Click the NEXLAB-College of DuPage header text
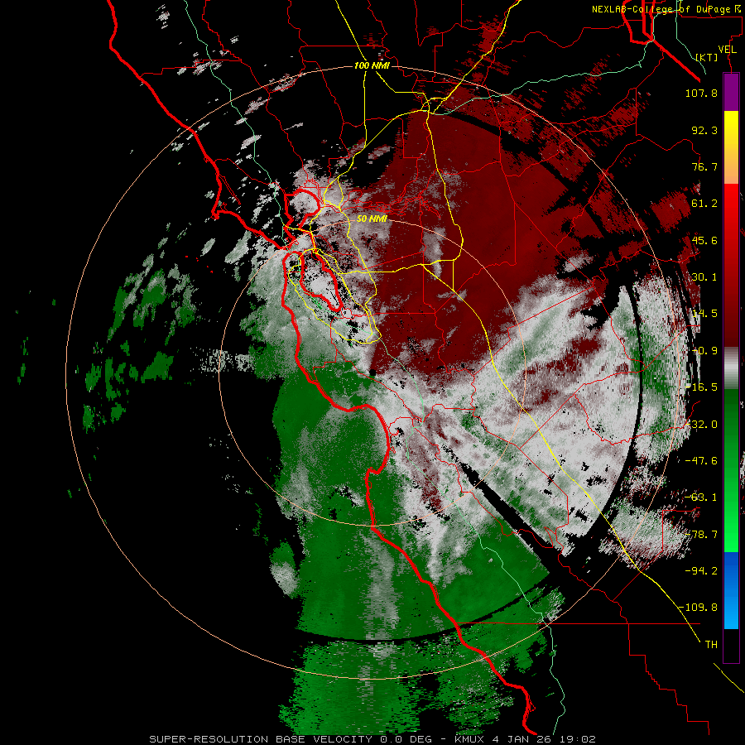This screenshot has width=745, height=745. [668, 9]
